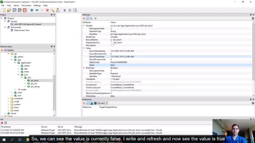Image resolution: width=255 pixels, height=143 pixels.
Task: Click the Value 'false' cell in Attributes
Action: [x=112, y=65]
